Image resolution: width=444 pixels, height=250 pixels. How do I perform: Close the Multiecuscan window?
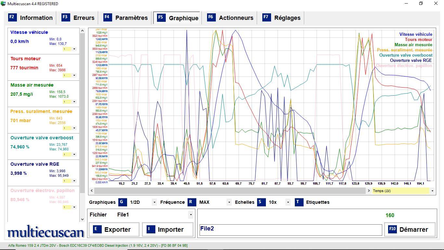pos(436,4)
